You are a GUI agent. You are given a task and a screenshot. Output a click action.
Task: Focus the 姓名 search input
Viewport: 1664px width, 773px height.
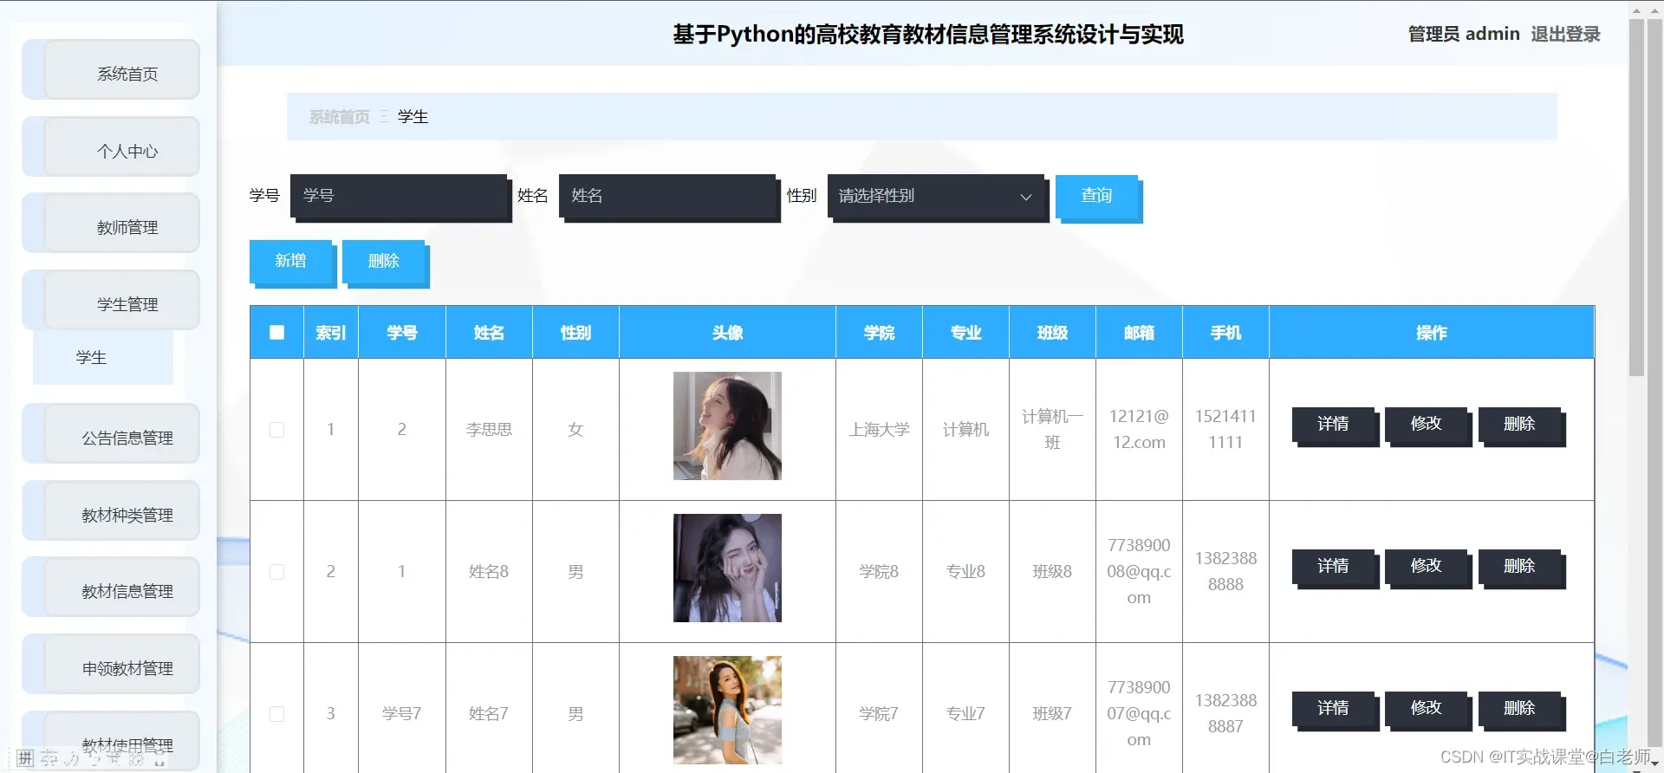[667, 196]
